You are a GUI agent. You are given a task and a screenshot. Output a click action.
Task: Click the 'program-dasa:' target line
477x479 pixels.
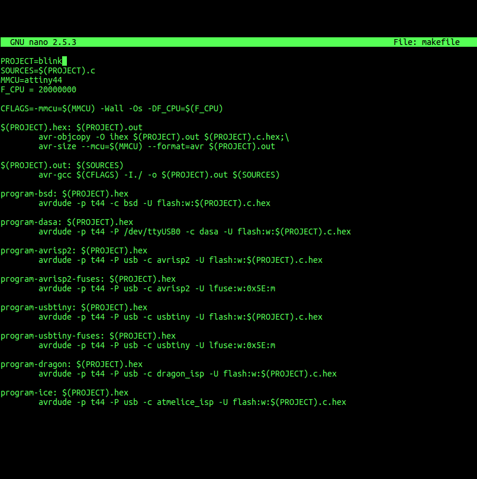pyautogui.click(x=67, y=222)
